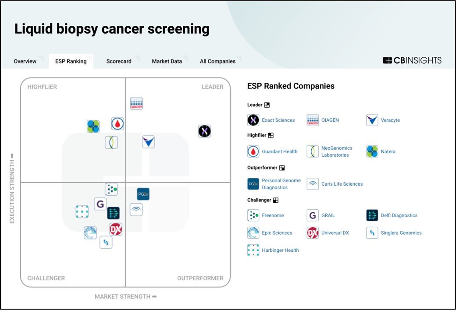
Task: Click the Highflier quadrant icon beside its heading
Action: click(x=271, y=135)
